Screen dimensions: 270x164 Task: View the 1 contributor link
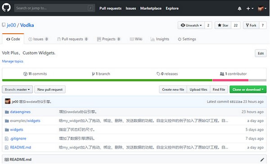[x=233, y=74]
